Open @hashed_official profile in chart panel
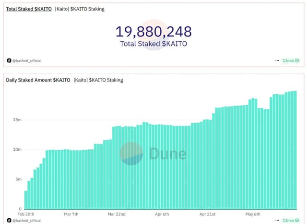This screenshot has height=224, width=307. pyautogui.click(x=27, y=221)
